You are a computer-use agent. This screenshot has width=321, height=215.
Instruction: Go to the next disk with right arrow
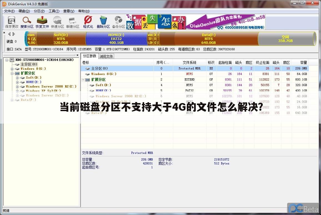(14, 34)
